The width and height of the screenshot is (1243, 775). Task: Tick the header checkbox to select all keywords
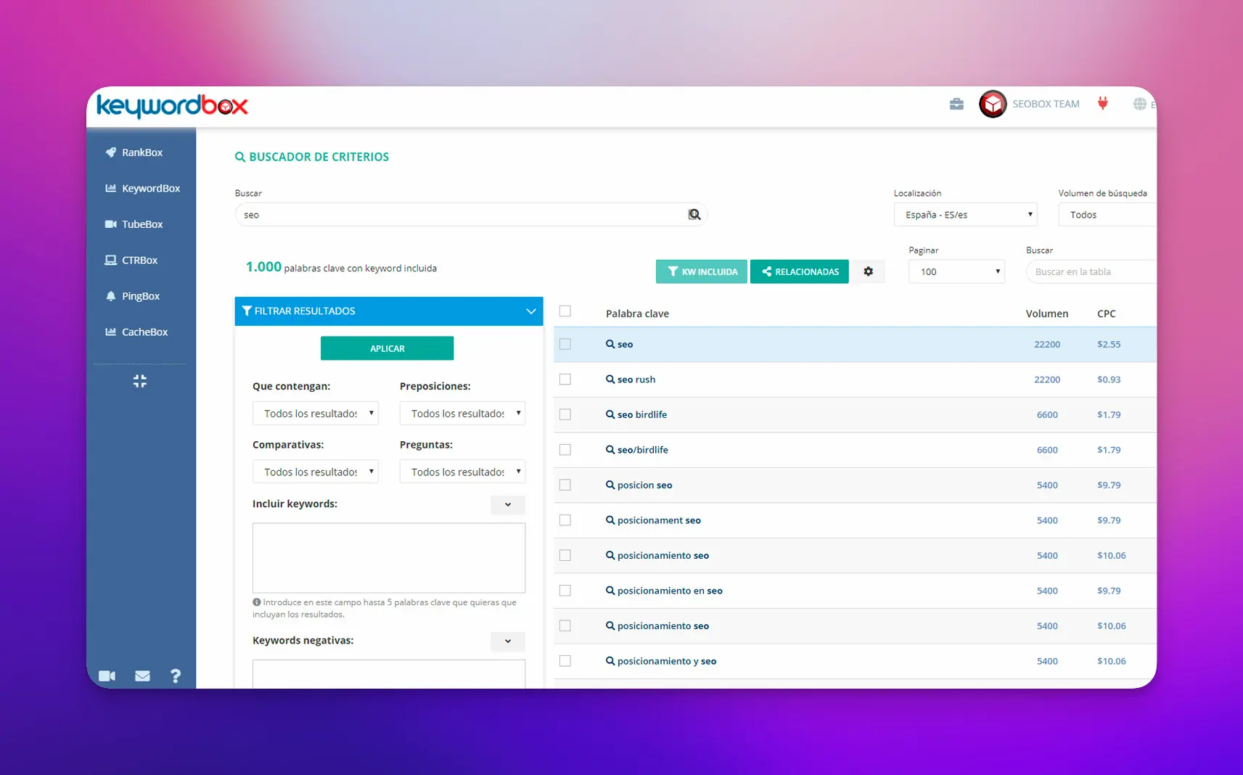coord(566,311)
